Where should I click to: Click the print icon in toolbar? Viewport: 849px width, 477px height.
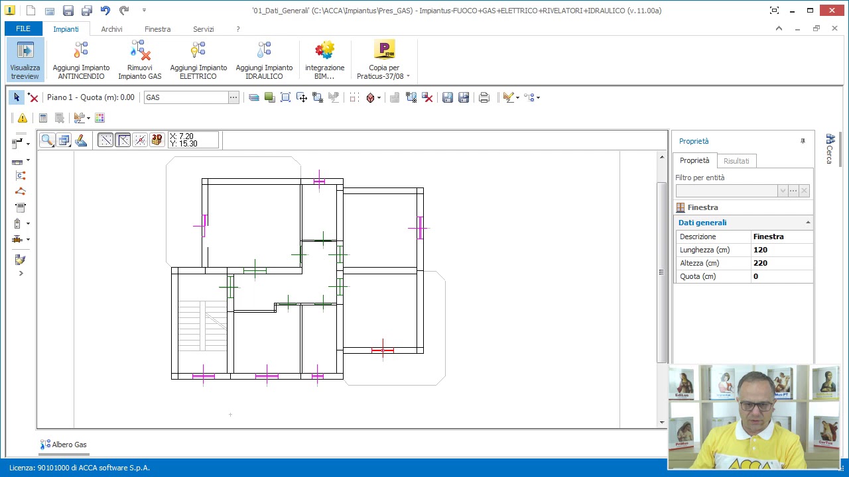[x=484, y=97]
